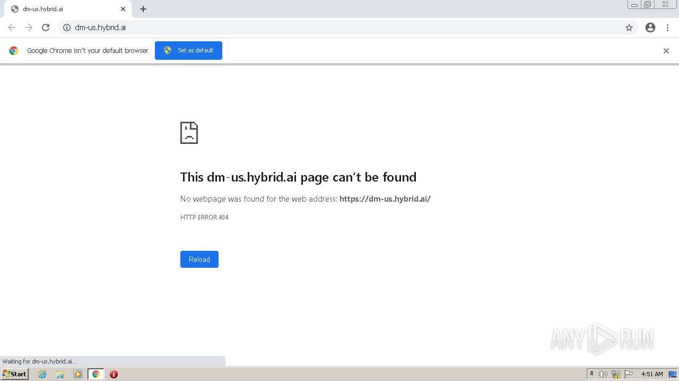Close the dm-us.hybrid.ai tab
679x381 pixels.
coord(123,9)
